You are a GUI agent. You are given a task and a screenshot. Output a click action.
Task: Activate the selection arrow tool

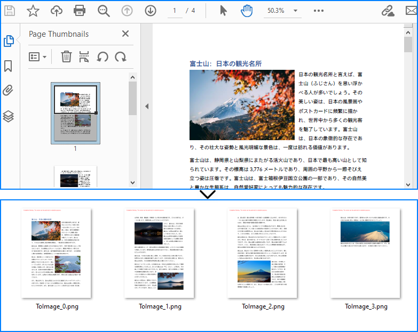coord(223,11)
